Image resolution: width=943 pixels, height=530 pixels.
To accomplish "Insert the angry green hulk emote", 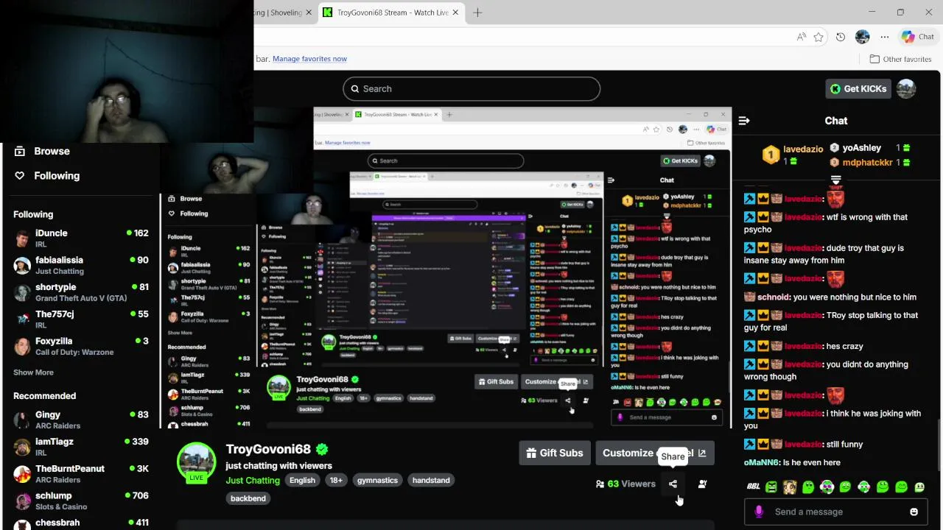I will [x=771, y=487].
